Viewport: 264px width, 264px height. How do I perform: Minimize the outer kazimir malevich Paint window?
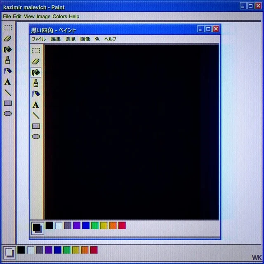coord(243,6)
